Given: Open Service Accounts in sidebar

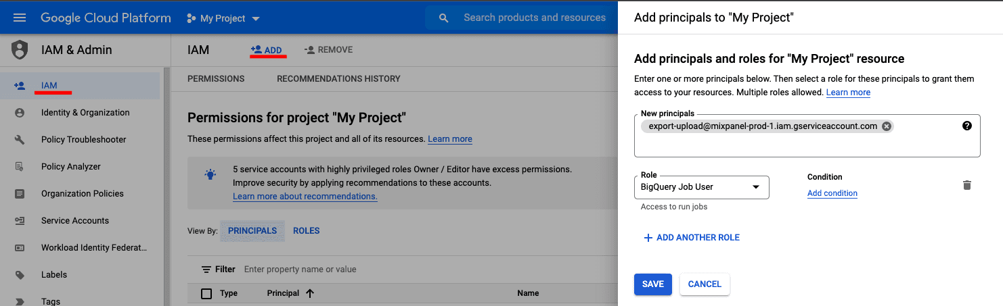Looking at the screenshot, I should coord(74,221).
